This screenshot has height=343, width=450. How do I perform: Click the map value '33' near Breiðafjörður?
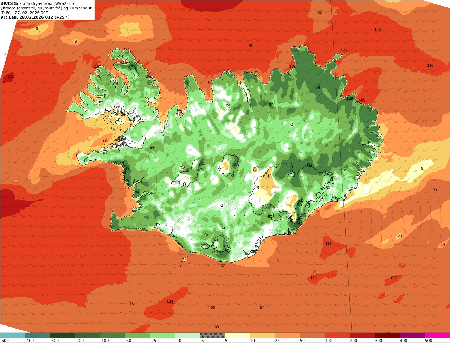(104, 140)
